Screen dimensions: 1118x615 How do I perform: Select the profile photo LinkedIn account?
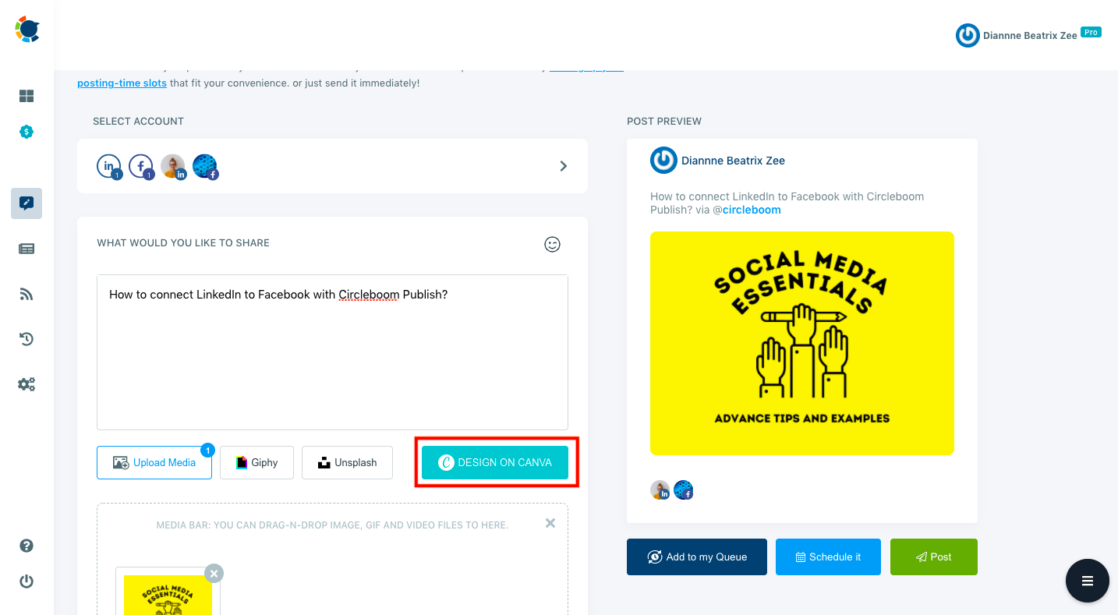(x=173, y=166)
